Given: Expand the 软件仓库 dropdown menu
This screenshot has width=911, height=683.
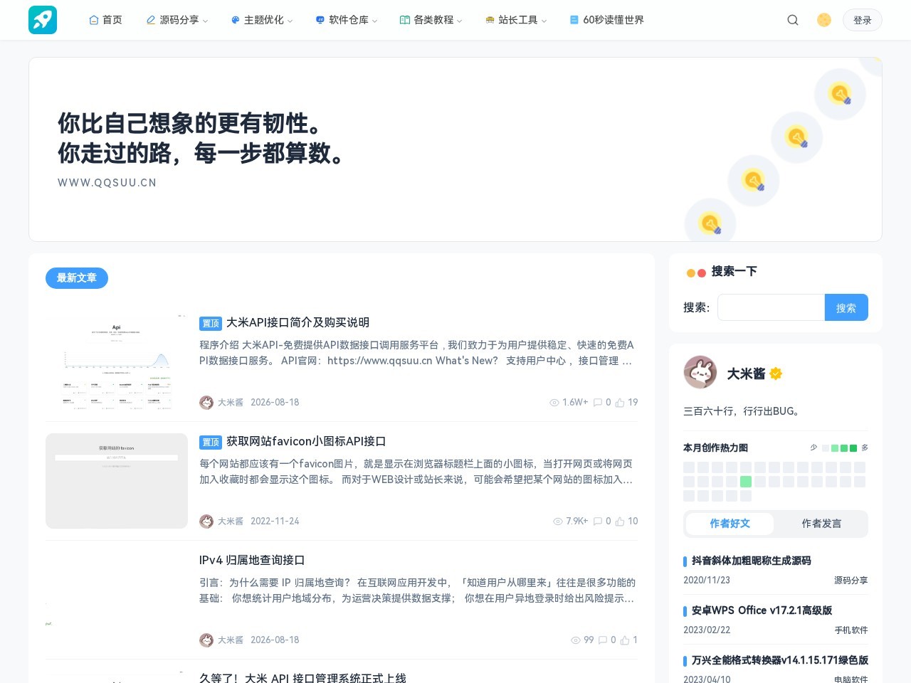Looking at the screenshot, I should coord(347,20).
